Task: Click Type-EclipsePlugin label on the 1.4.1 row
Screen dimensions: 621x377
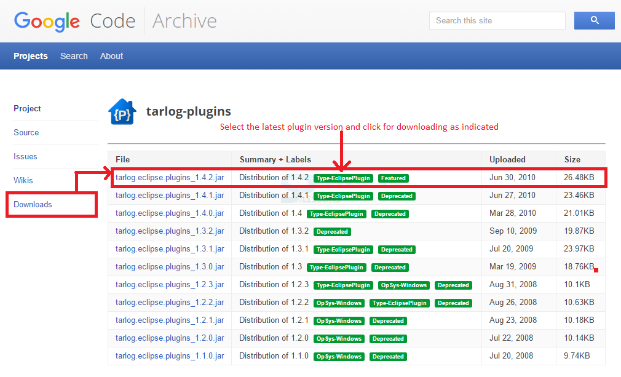Action: point(343,196)
